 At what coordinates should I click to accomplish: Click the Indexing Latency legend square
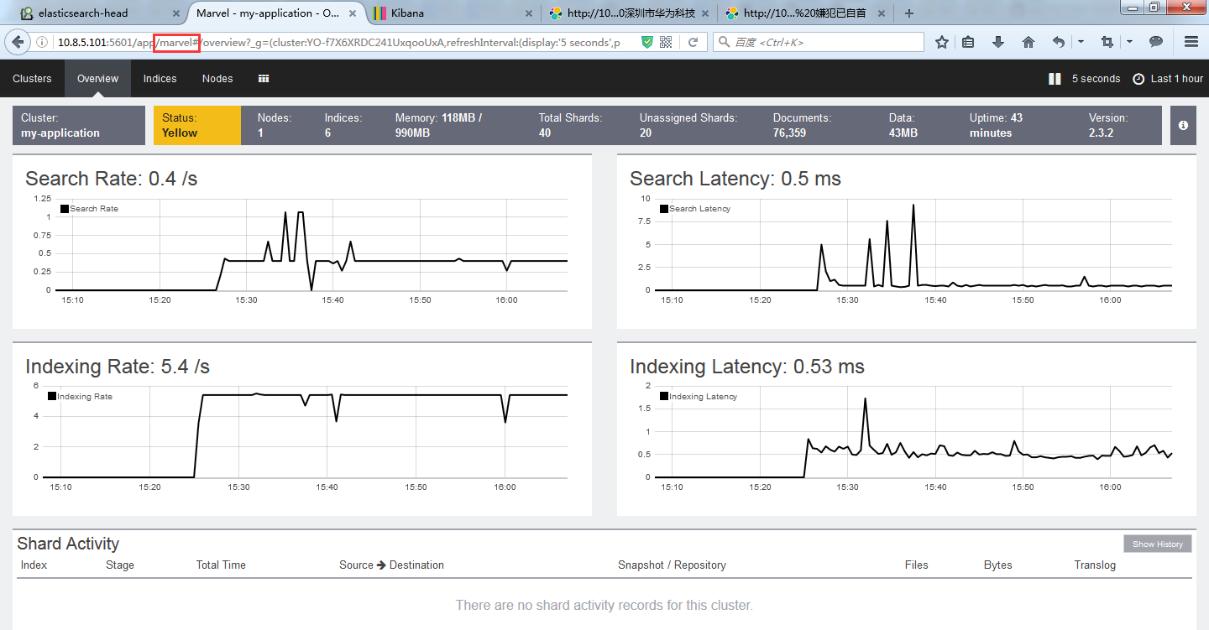pos(663,397)
